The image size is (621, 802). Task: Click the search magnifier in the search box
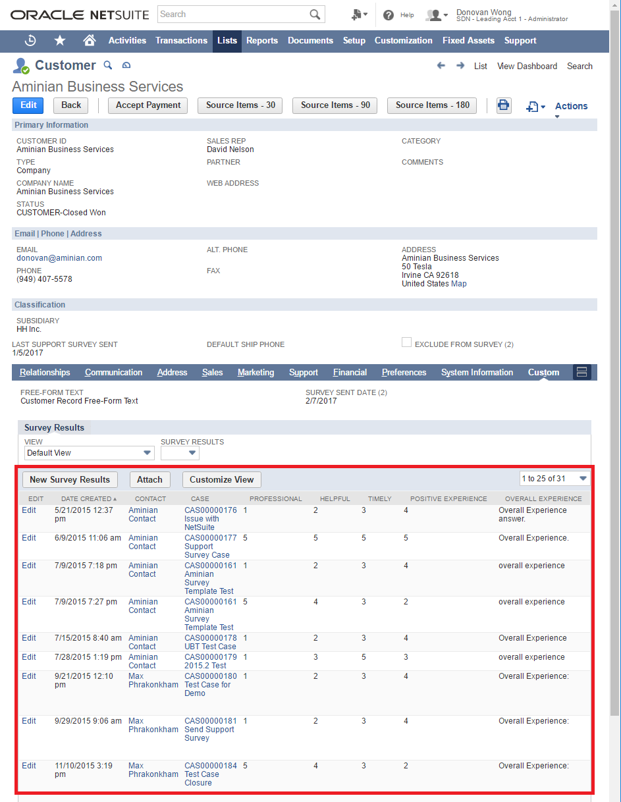pyautogui.click(x=315, y=14)
